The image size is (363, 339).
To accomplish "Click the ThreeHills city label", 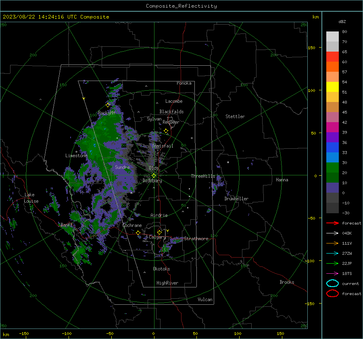I will click(x=203, y=176).
